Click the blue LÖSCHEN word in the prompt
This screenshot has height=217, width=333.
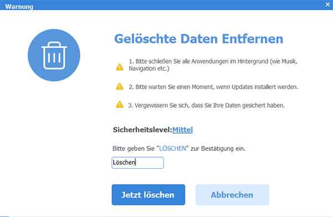[x=173, y=148]
